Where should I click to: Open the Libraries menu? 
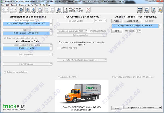coord(23,5)
